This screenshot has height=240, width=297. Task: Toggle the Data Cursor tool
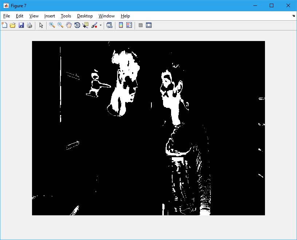pyautogui.click(x=86, y=25)
